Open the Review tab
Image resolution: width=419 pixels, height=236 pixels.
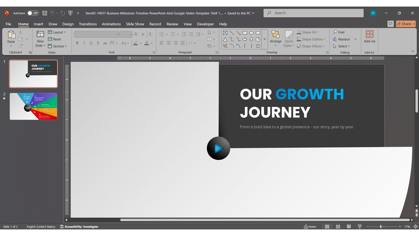[172, 24]
